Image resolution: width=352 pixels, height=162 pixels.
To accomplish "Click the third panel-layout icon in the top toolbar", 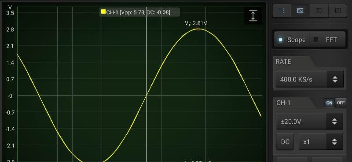I will pyautogui.click(x=319, y=11).
